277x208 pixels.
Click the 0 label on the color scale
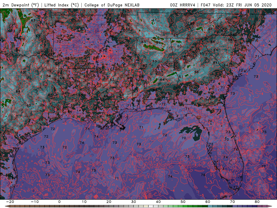tap(59, 202)
